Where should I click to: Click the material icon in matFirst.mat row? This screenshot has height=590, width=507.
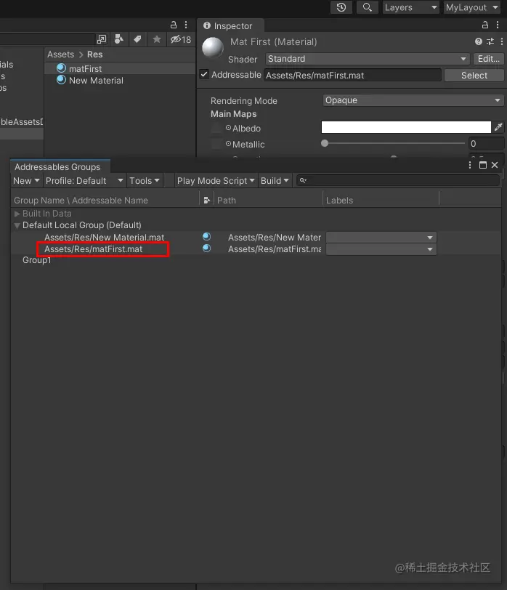pyautogui.click(x=206, y=248)
